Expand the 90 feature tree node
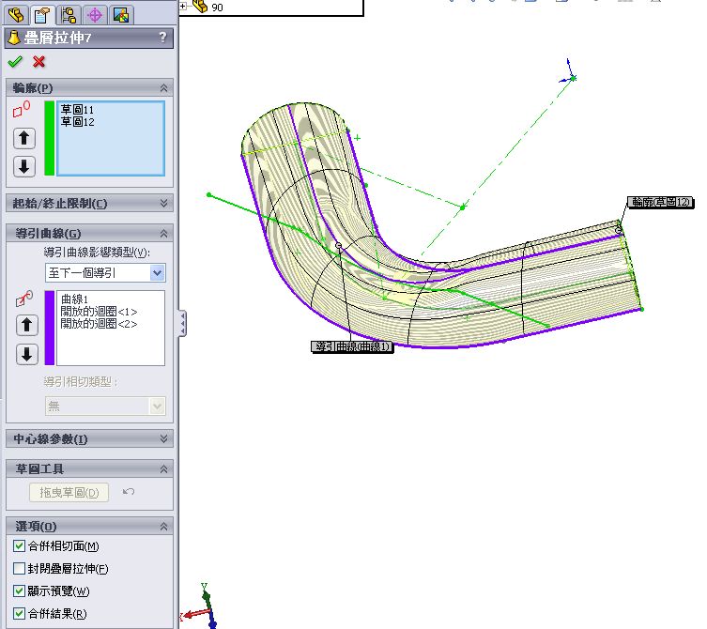The image size is (707, 629). point(182,6)
